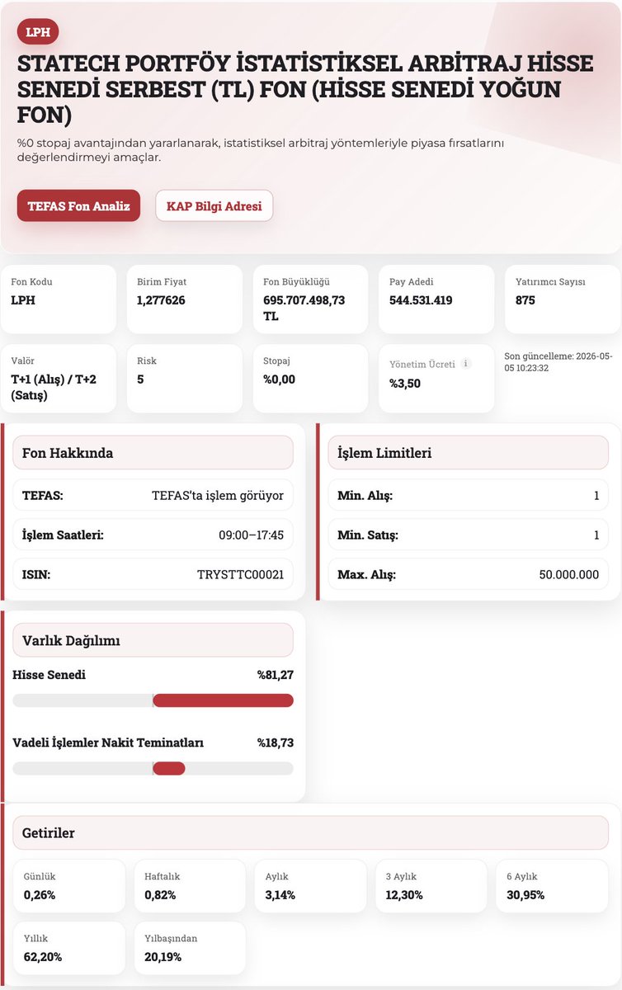The height and width of the screenshot is (990, 622).
Task: Click the Yıllık return 62,20%
Action: tap(43, 957)
